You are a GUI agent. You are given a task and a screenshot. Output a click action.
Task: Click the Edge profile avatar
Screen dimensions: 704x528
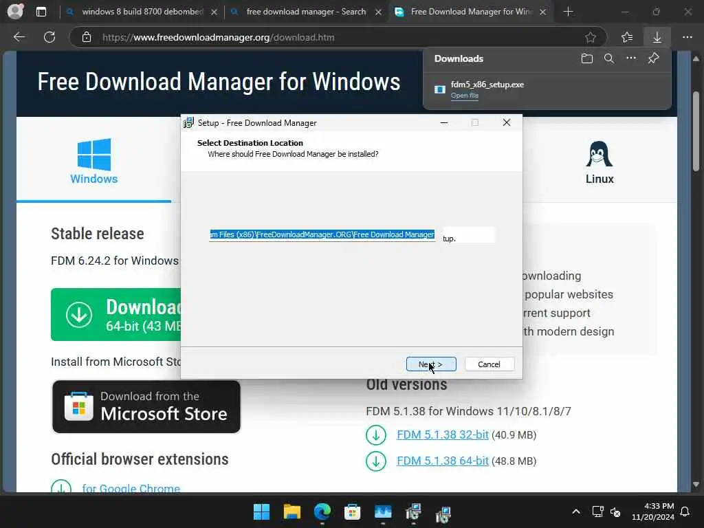click(15, 11)
